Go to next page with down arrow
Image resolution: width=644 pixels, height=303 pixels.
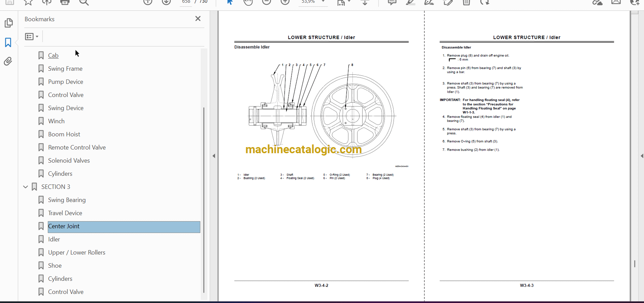click(x=166, y=2)
